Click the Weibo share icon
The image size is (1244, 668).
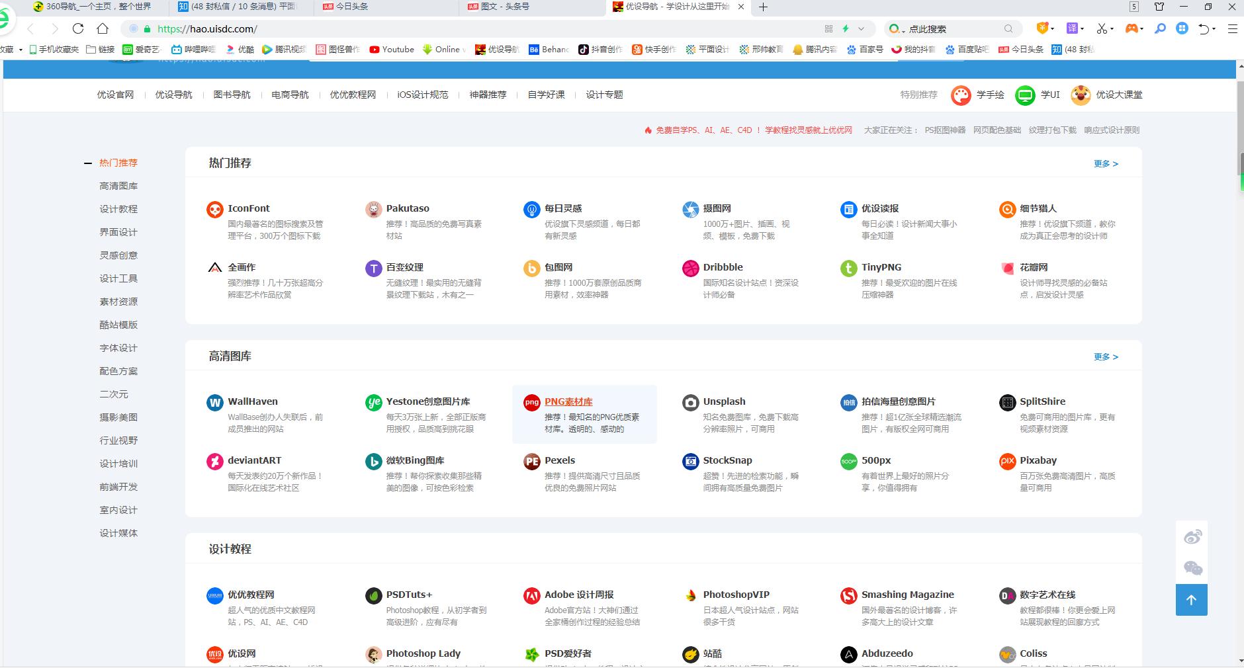coord(1192,537)
